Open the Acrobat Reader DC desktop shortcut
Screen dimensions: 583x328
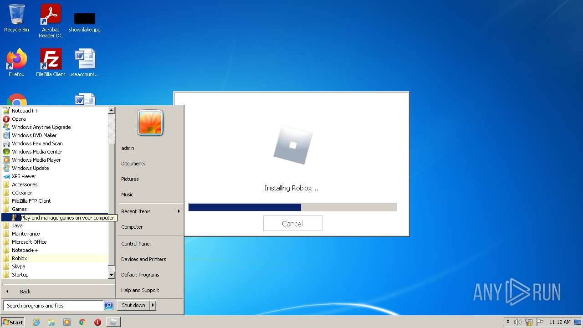(x=51, y=20)
